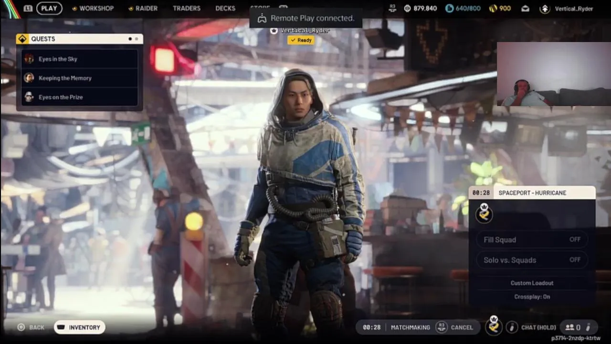The image size is (611, 344).
Task: Click the coin currency icon beside 879,840
Action: [x=408, y=8]
